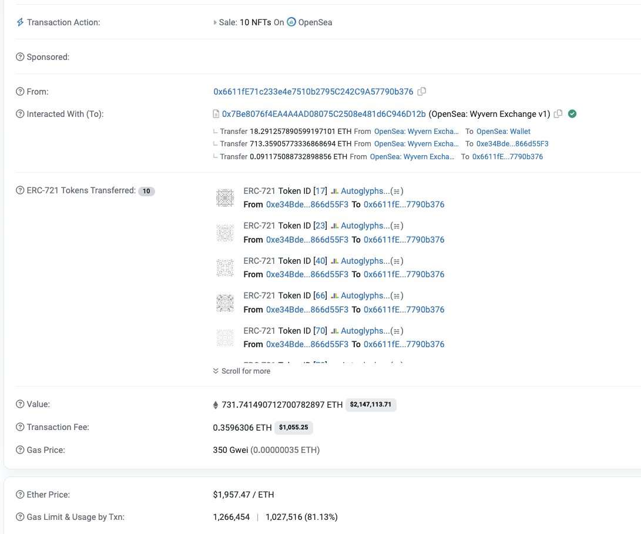Image resolution: width=641 pixels, height=534 pixels.
Task: Open Token ID 23 link
Action: pyautogui.click(x=320, y=226)
